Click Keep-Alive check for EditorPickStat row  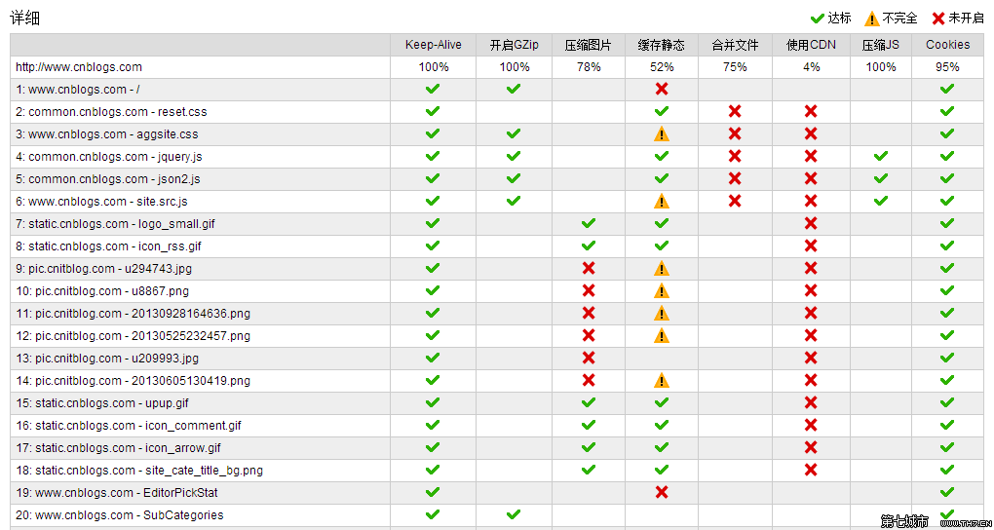(433, 492)
